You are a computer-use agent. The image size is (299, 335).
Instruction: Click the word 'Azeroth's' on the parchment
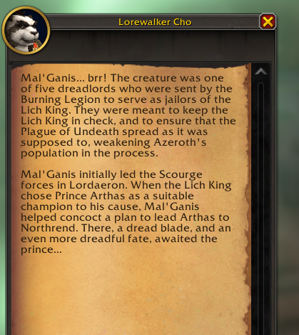[180, 142]
